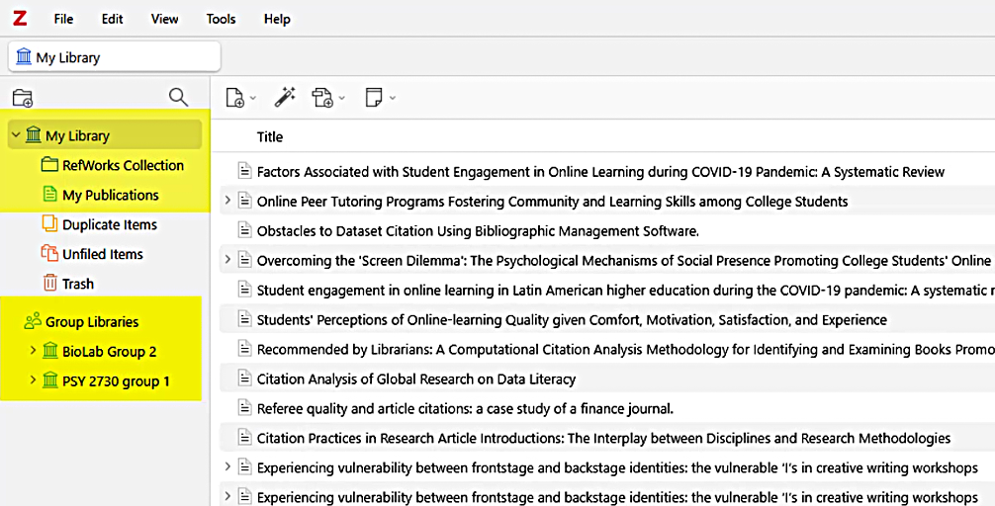Select the RefWorks Collection folder
Screen dimensions: 995x506
pos(123,165)
